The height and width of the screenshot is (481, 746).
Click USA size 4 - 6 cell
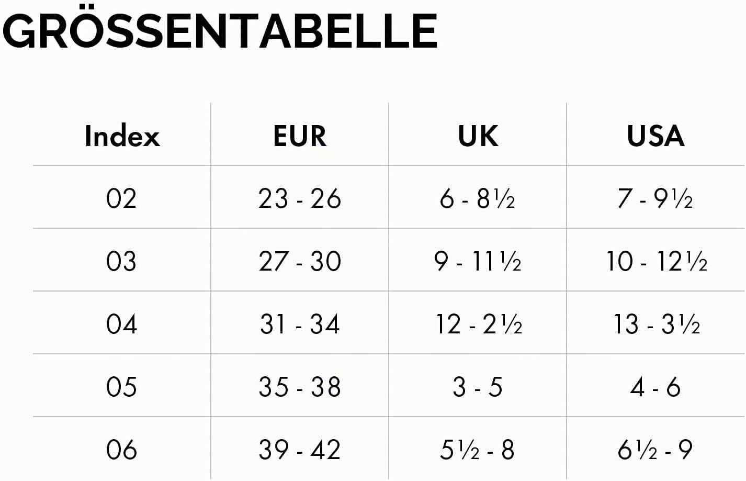point(655,387)
